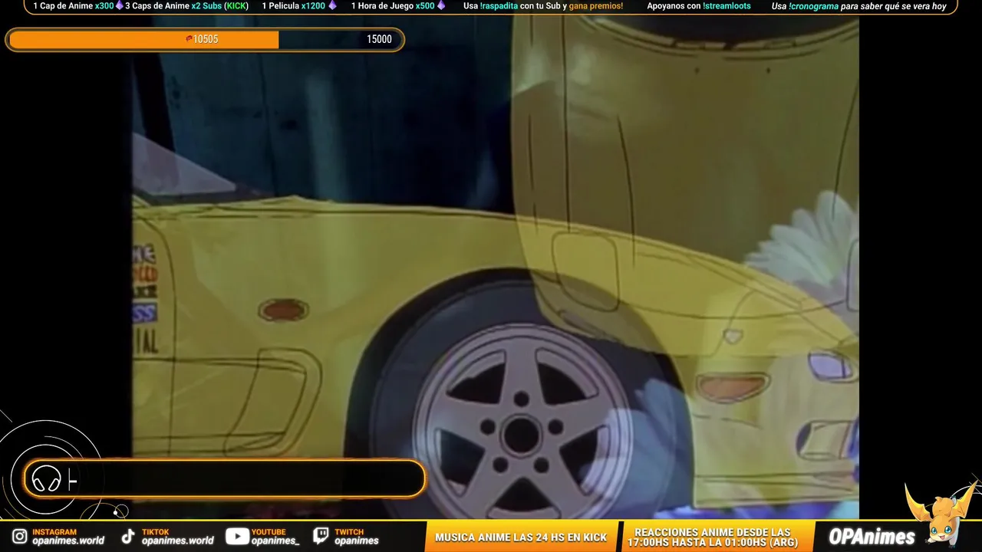982x552 pixels.
Task: Click YouTube handle opanimes_
Action: 275,540
